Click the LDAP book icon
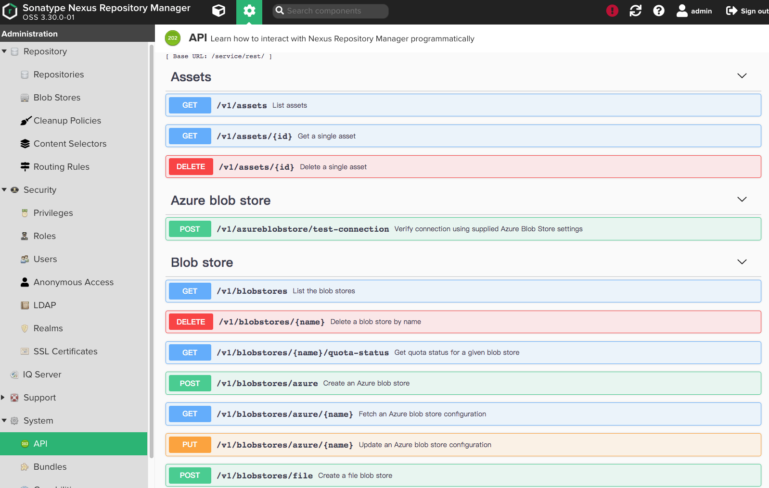 (x=25, y=305)
